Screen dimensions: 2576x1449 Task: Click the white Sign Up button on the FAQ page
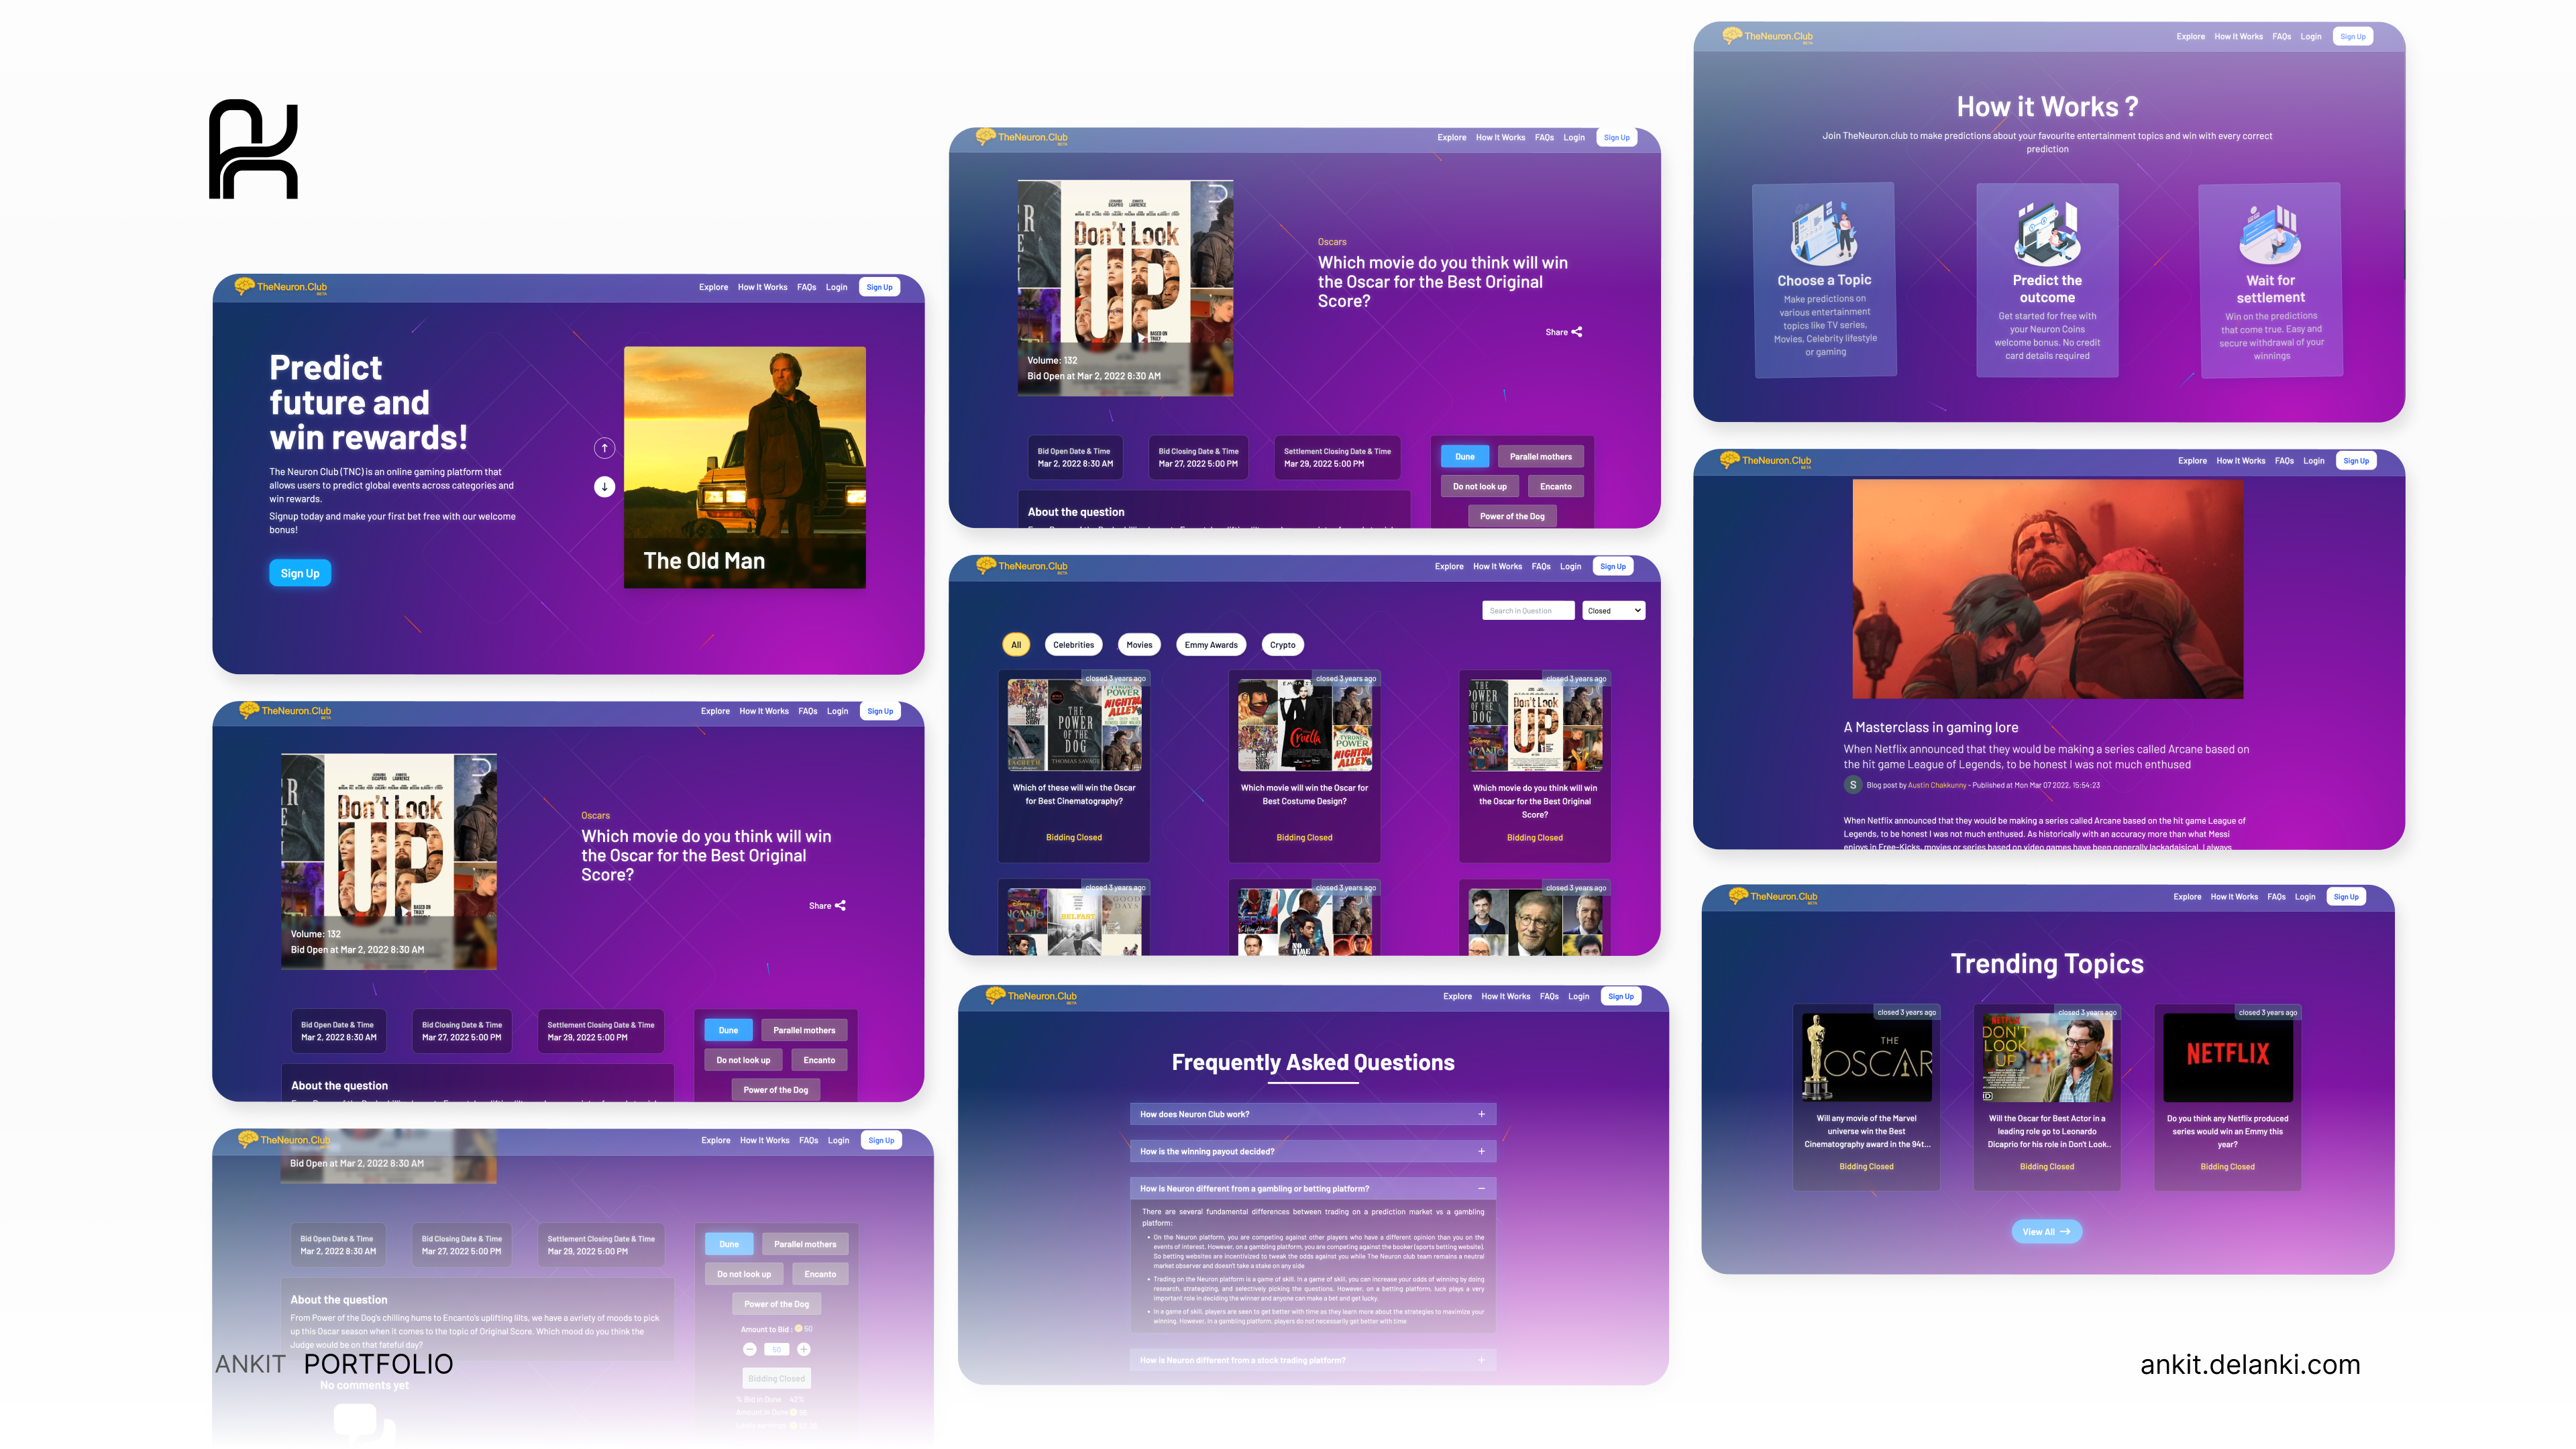(x=1621, y=996)
